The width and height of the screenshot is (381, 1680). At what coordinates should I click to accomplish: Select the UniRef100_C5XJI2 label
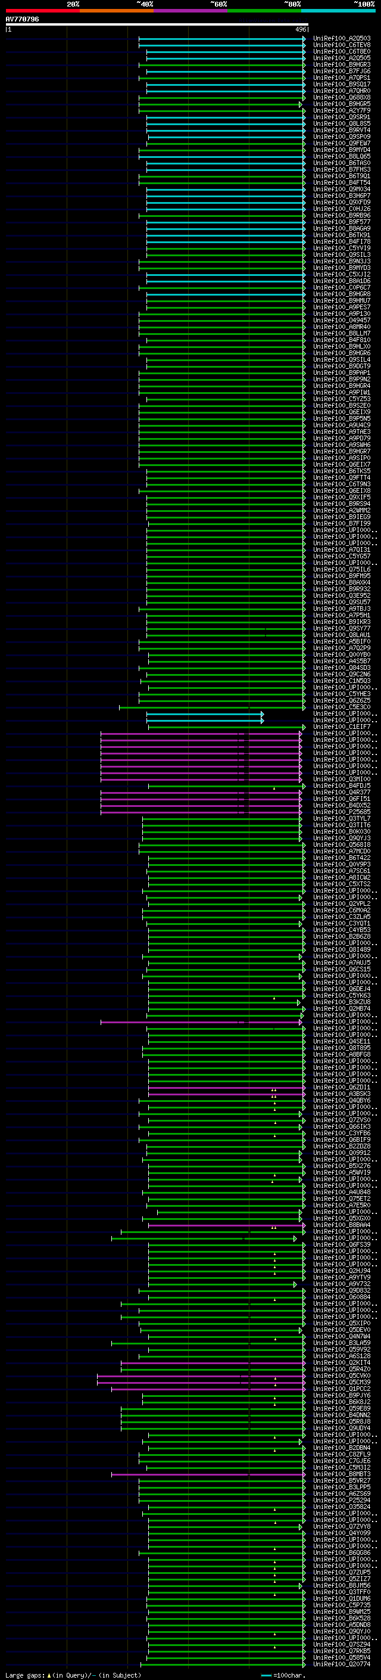pos(342,275)
